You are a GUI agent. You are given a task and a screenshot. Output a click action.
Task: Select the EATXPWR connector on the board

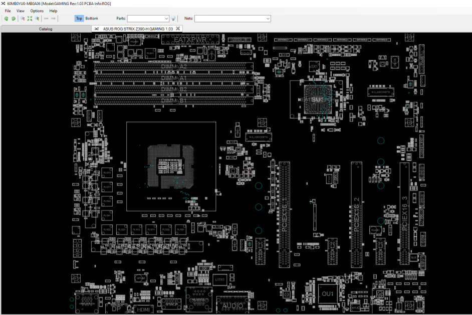[x=190, y=39]
